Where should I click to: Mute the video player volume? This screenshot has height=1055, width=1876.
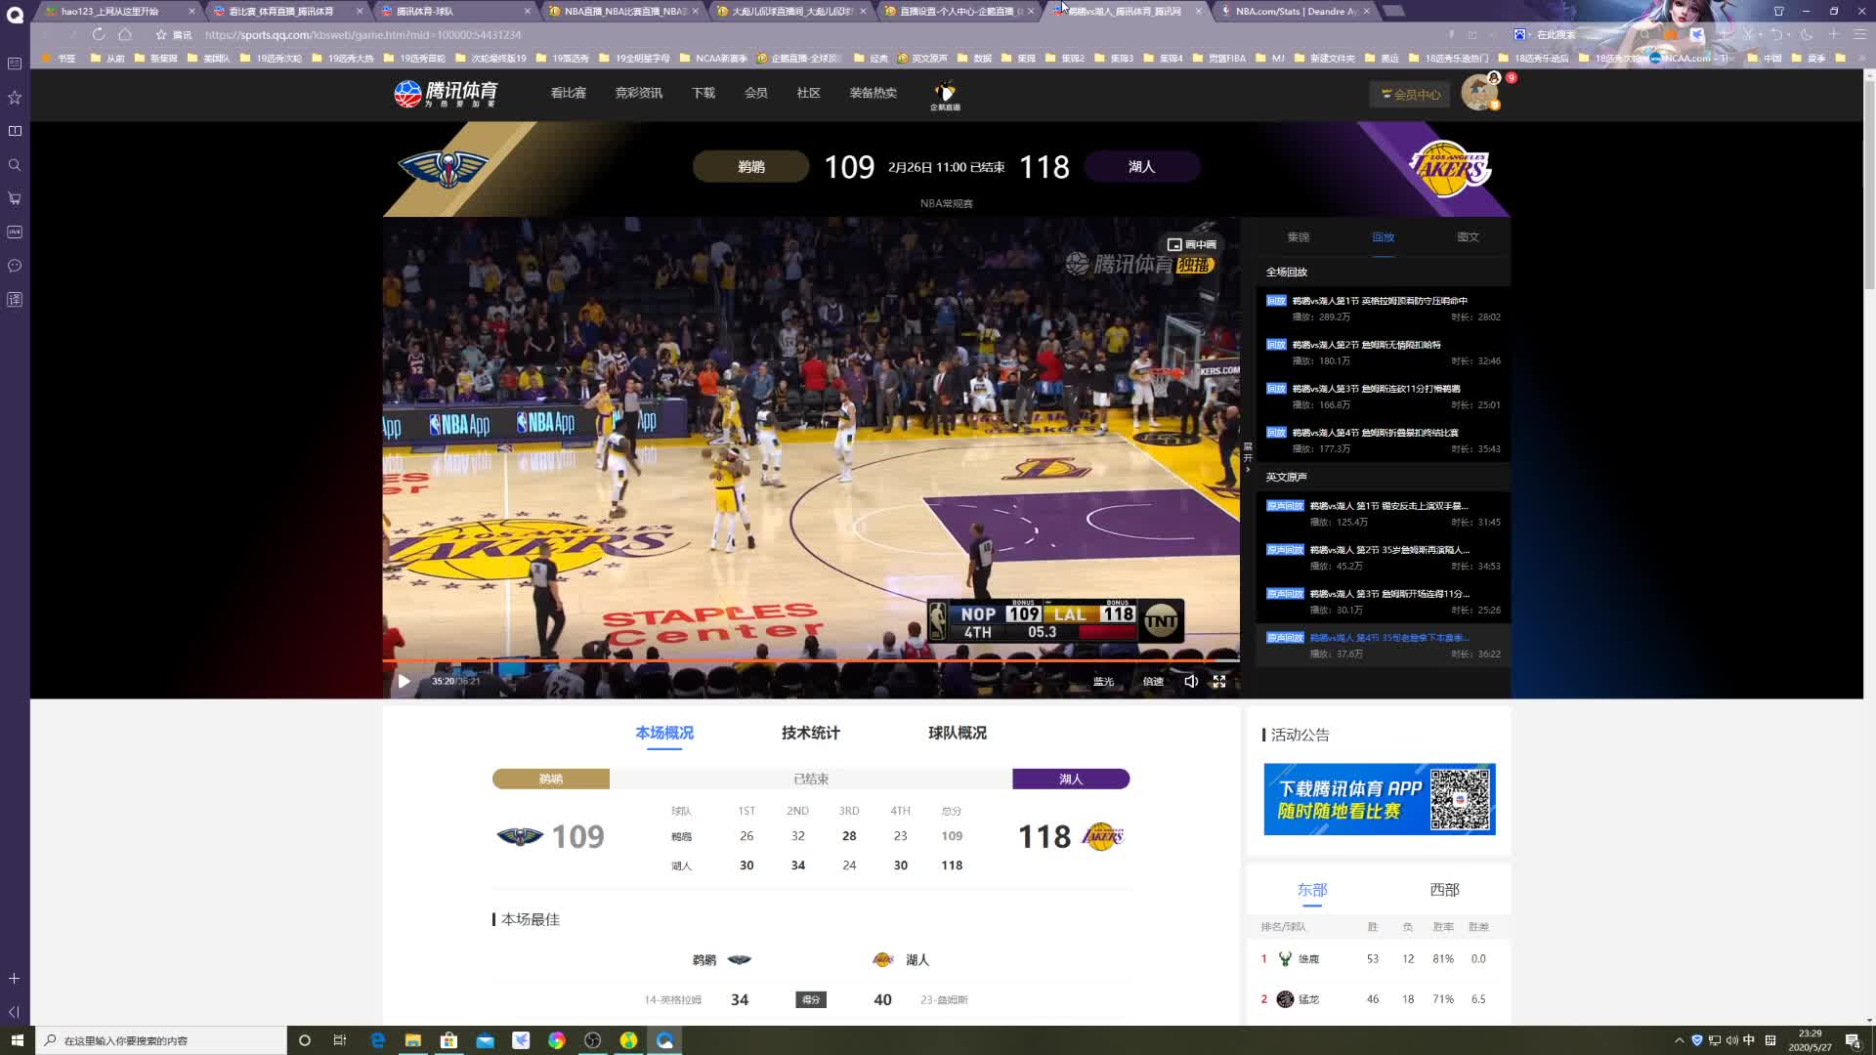[x=1191, y=681]
